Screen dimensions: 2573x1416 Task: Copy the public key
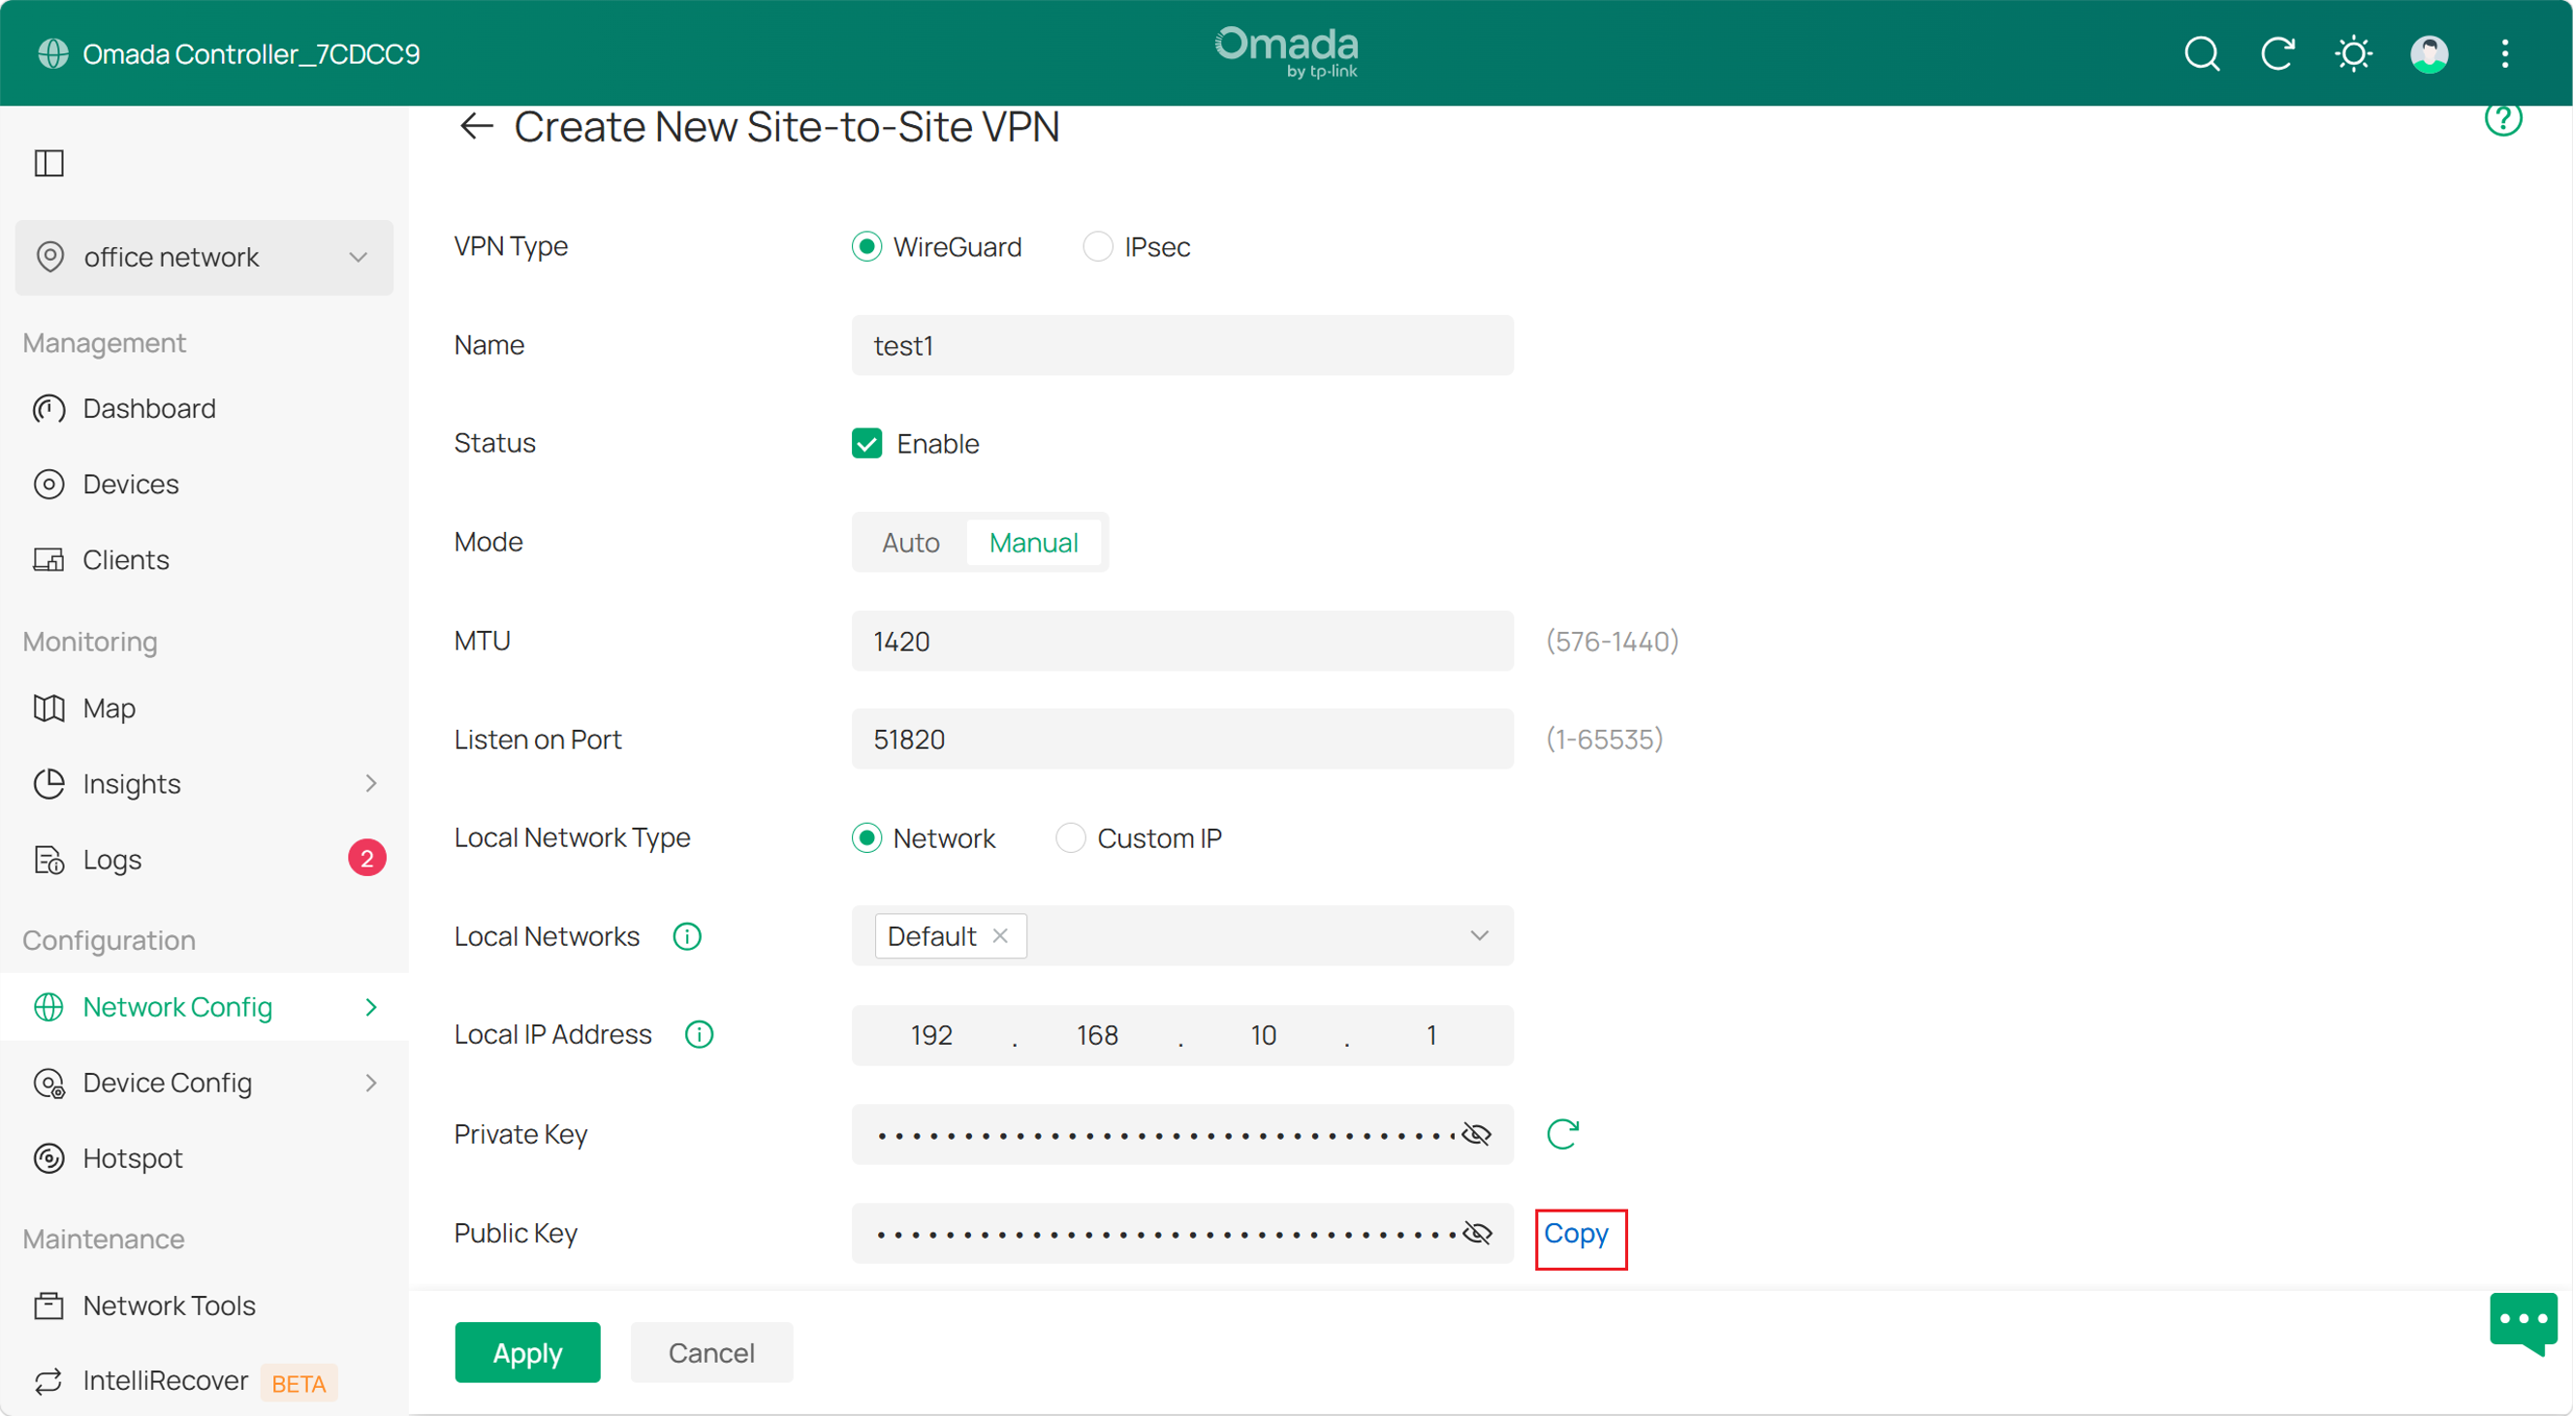(x=1576, y=1234)
